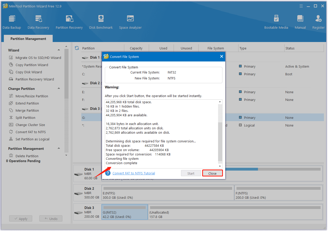Open the Data Backup tool

12,22
